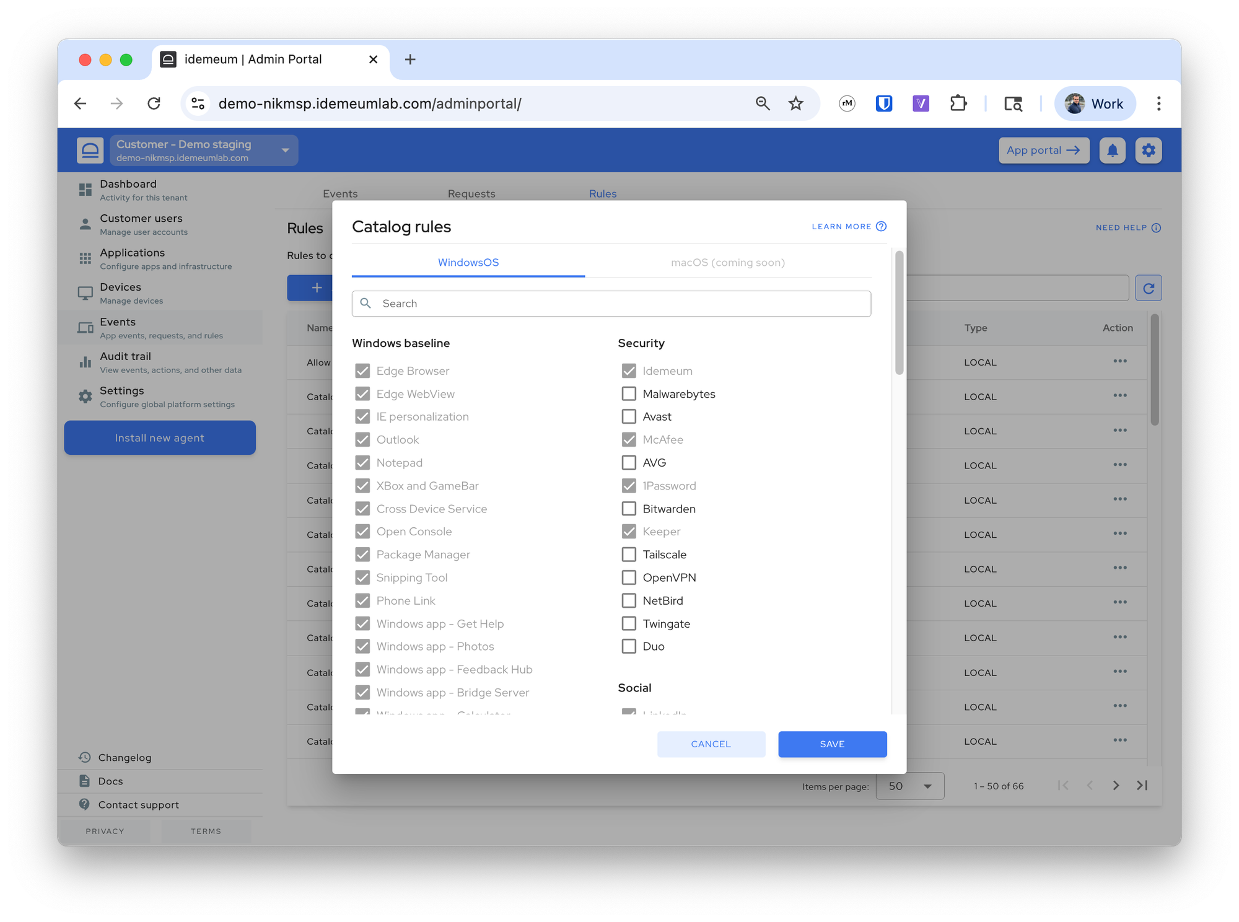The image size is (1239, 922).
Task: Click the Idemeum security checkbox
Action: 629,371
